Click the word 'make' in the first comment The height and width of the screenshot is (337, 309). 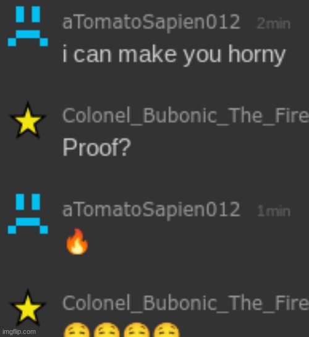click(x=148, y=54)
